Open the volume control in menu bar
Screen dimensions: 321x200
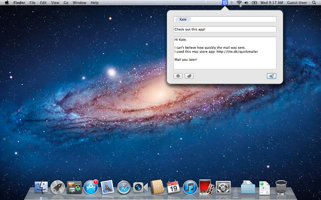(x=247, y=3)
